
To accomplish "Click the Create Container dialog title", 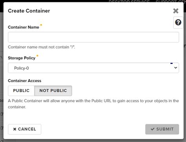I will [29, 11].
